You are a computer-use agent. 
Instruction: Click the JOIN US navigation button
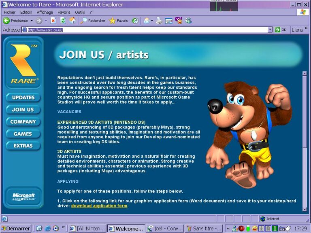click(23, 110)
